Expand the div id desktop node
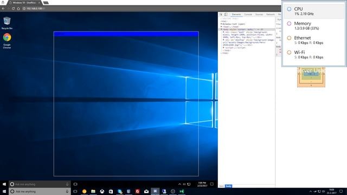 (x=223, y=40)
